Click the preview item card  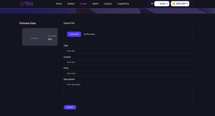pyautogui.click(x=40, y=37)
